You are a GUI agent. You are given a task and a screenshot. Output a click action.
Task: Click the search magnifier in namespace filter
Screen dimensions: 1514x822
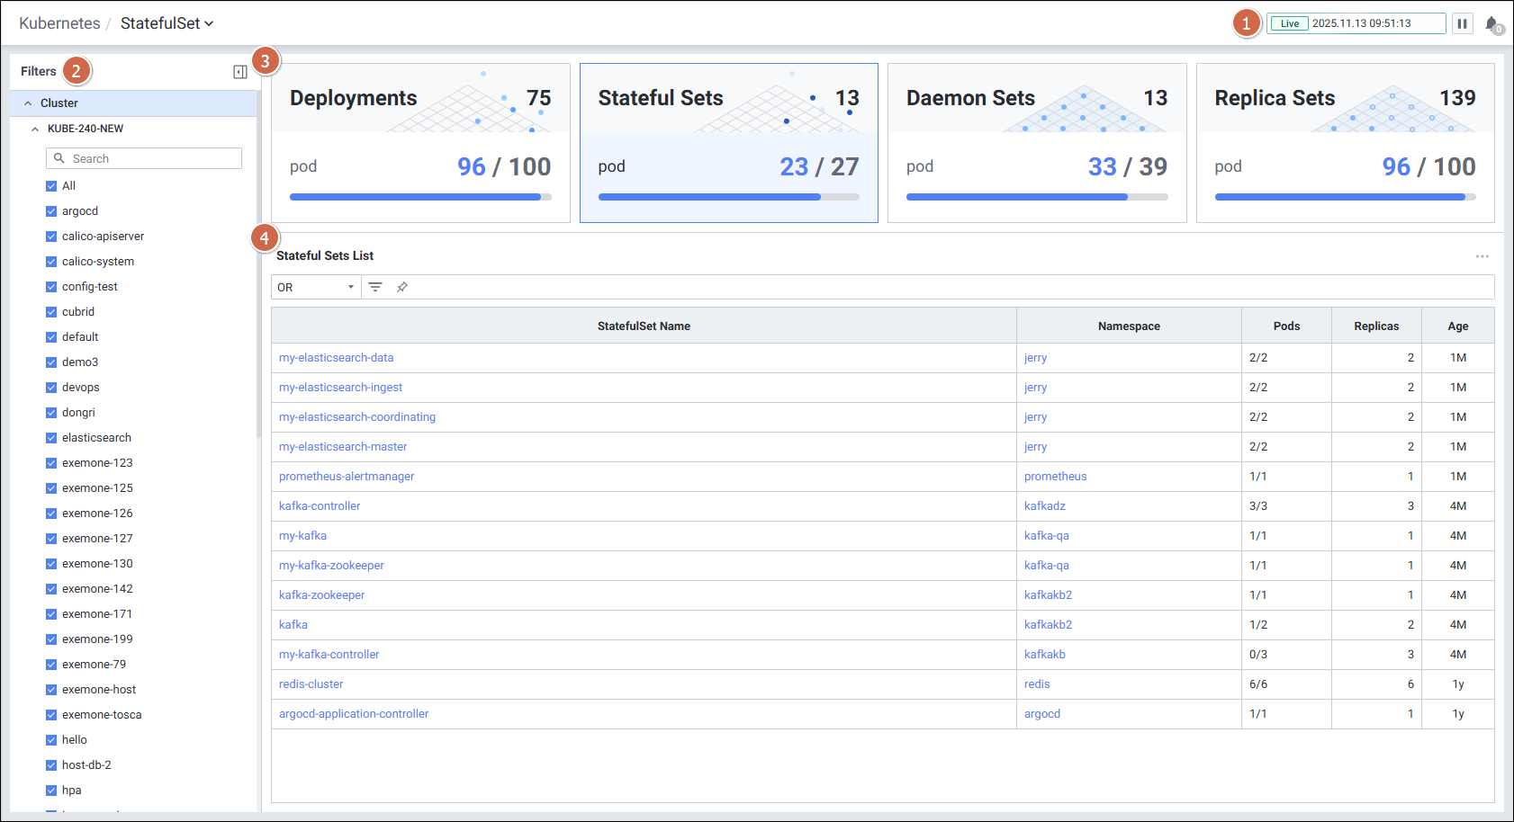point(59,158)
